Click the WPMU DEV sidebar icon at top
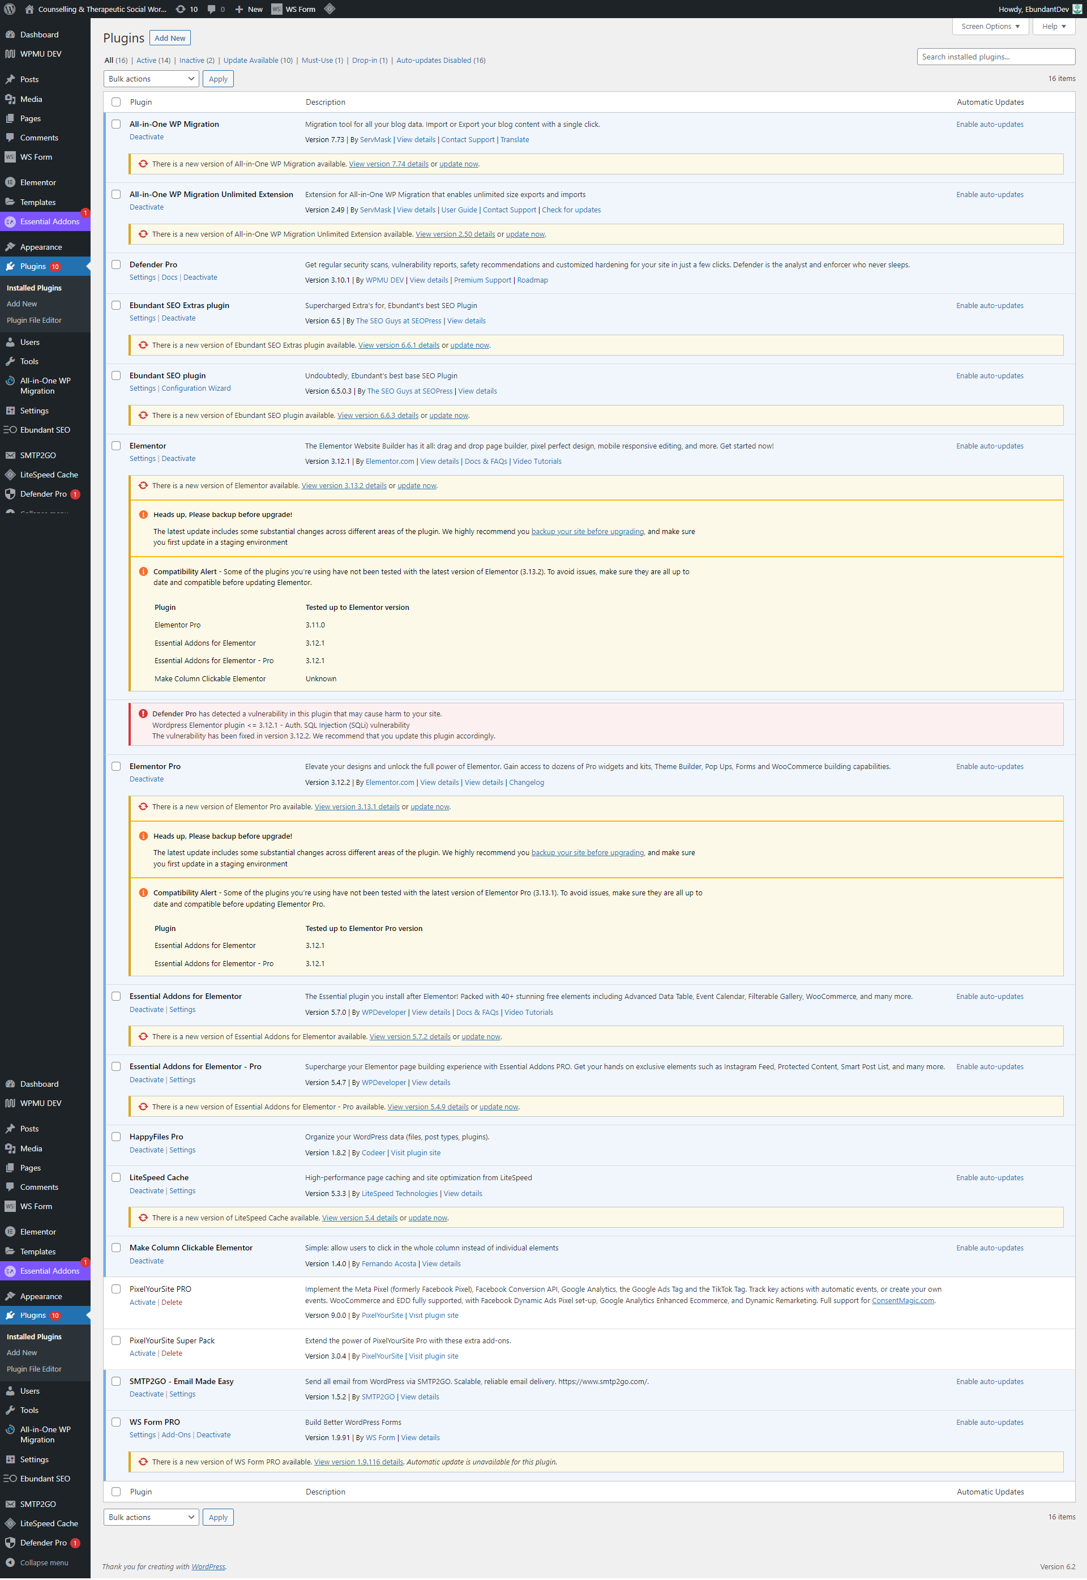The image size is (1087, 1580). 10,54
